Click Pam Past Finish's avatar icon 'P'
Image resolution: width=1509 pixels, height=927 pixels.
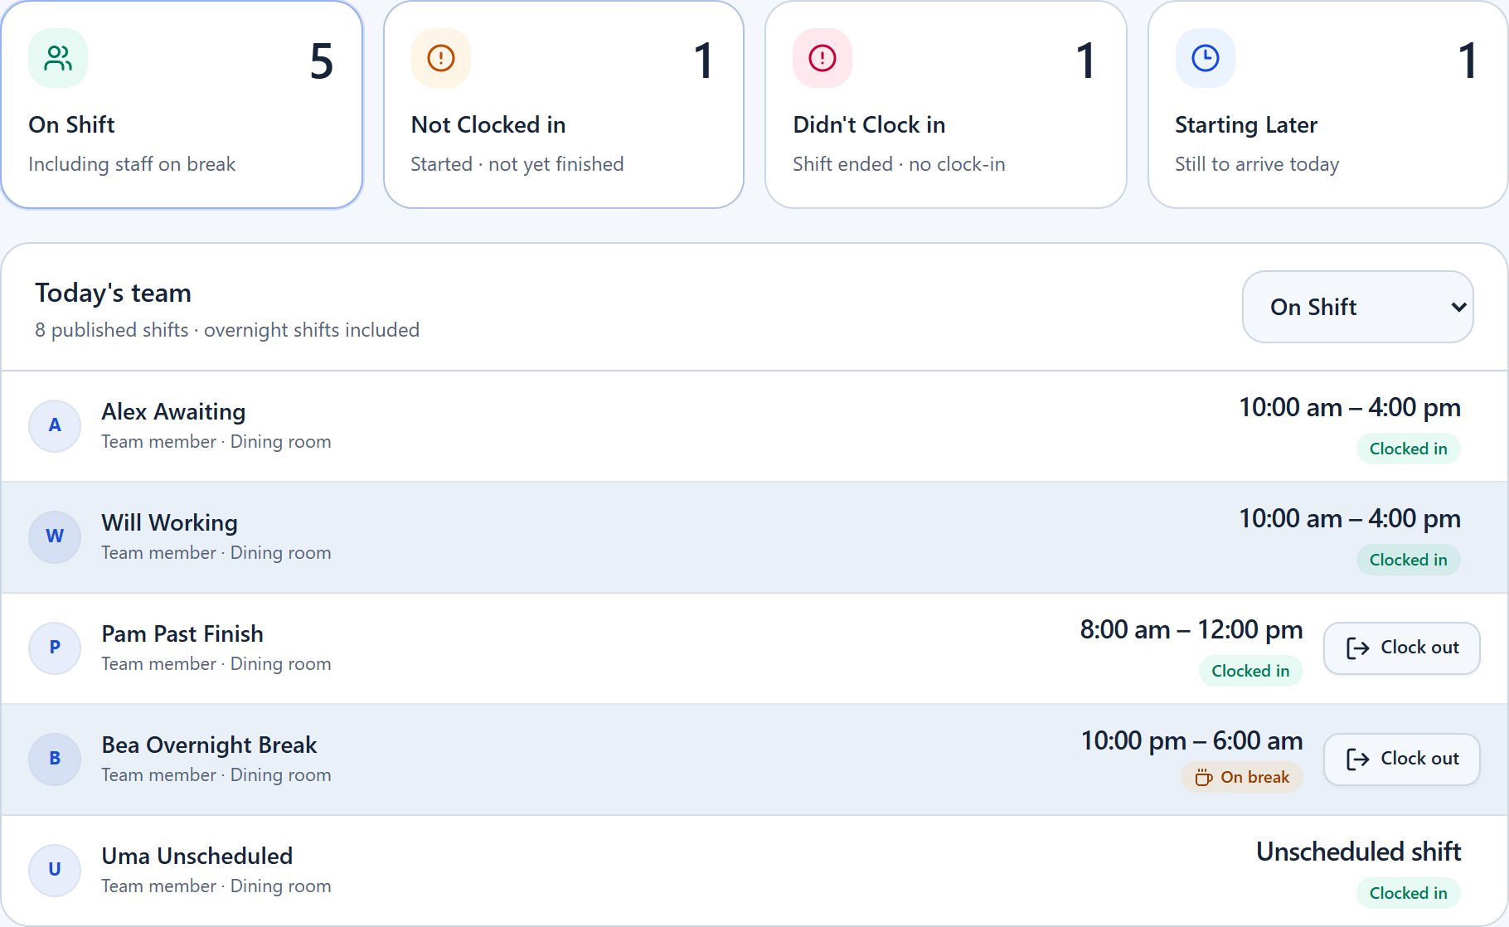pyautogui.click(x=55, y=648)
